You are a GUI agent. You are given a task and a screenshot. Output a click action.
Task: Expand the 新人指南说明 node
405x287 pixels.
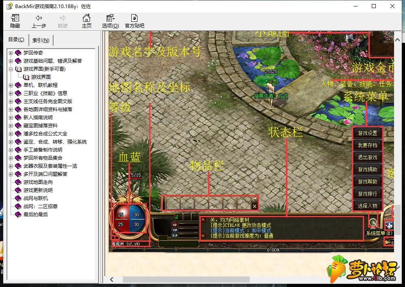pyautogui.click(x=11, y=118)
